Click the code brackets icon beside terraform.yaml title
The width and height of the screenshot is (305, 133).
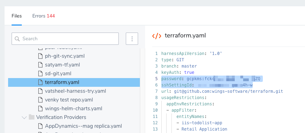(x=157, y=36)
